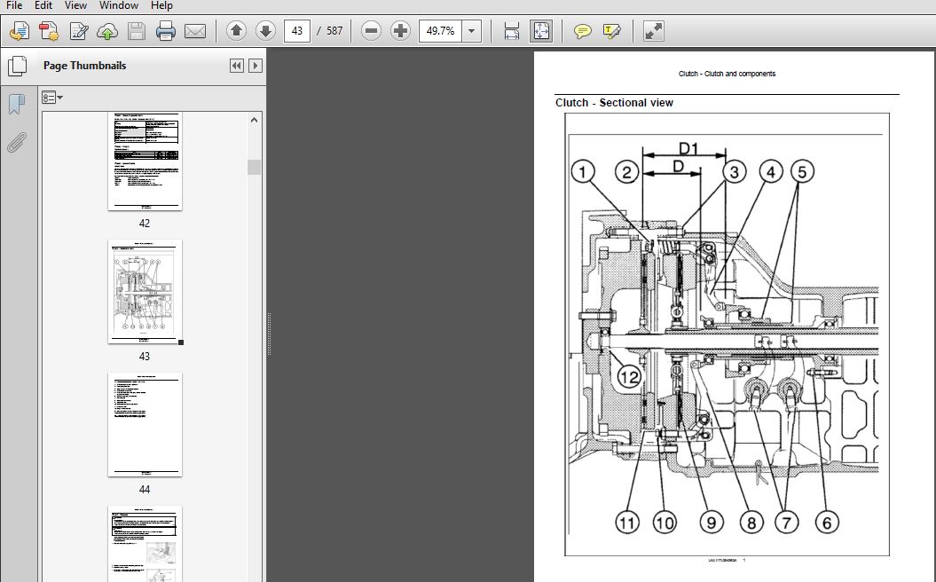This screenshot has width=936, height=582.
Task: Open the zoom level dropdown arrow
Action: click(472, 31)
